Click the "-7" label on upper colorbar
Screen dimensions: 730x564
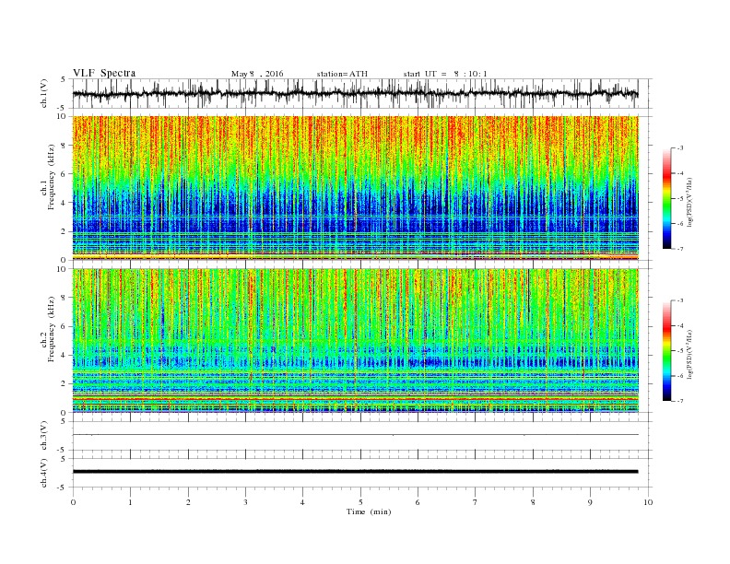tap(680, 249)
